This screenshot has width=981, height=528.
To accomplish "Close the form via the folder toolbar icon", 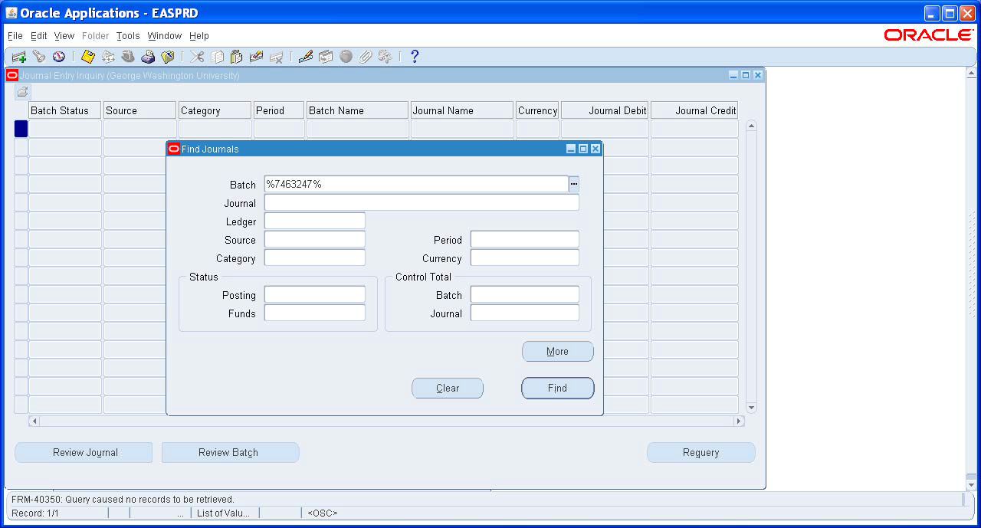I will click(167, 56).
